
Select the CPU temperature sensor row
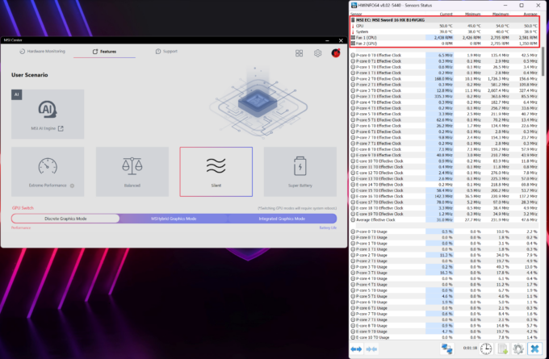pos(445,26)
